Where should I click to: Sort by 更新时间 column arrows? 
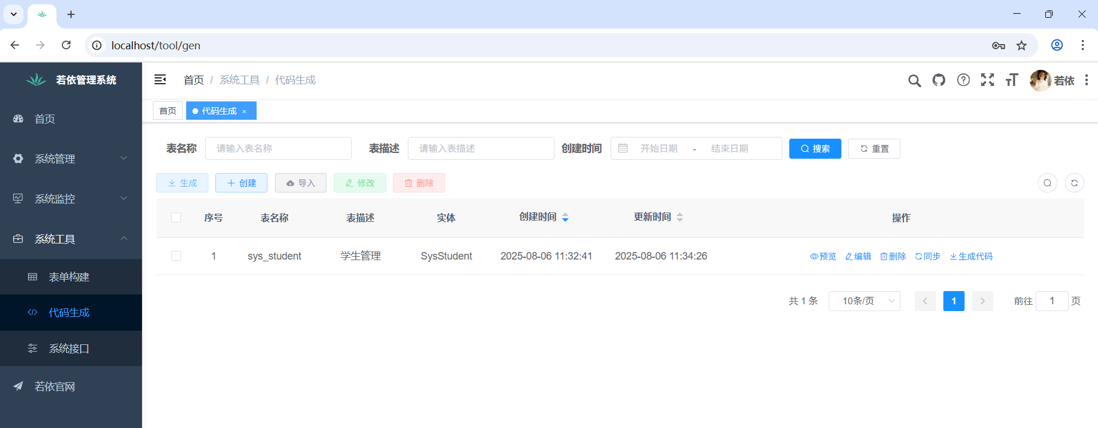(x=680, y=217)
